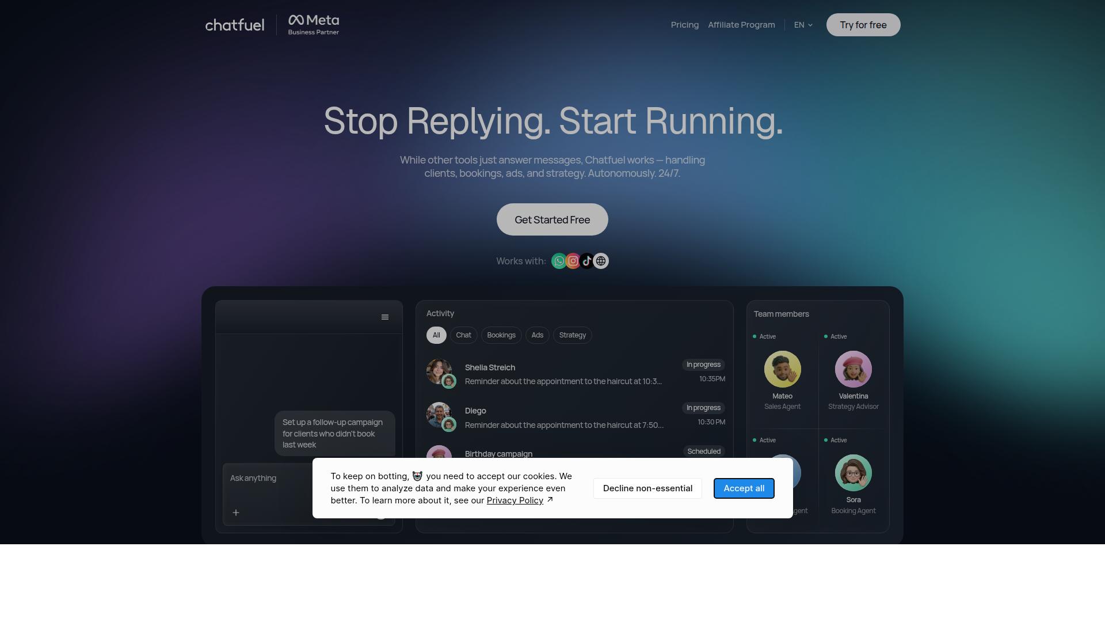1105x622 pixels.
Task: Open the Pricing page
Action: pyautogui.click(x=685, y=25)
